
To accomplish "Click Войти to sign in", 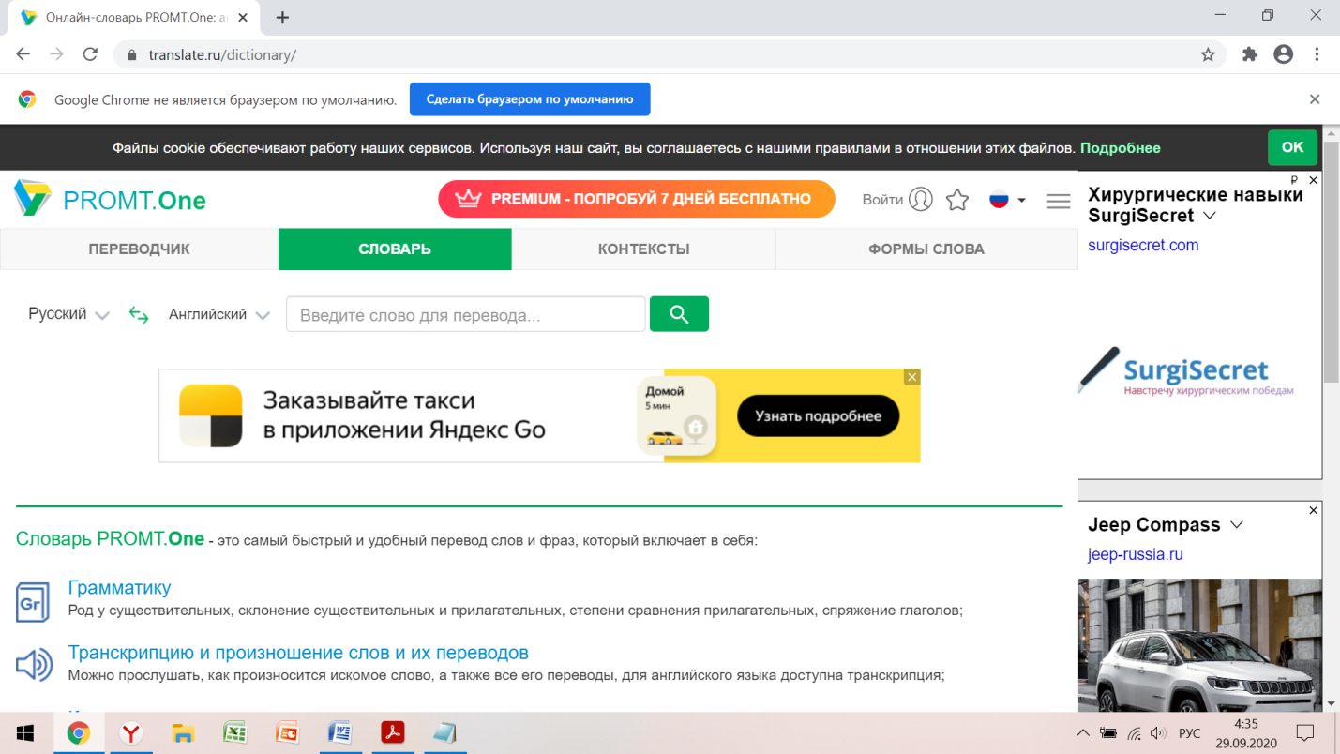I will pos(882,200).
